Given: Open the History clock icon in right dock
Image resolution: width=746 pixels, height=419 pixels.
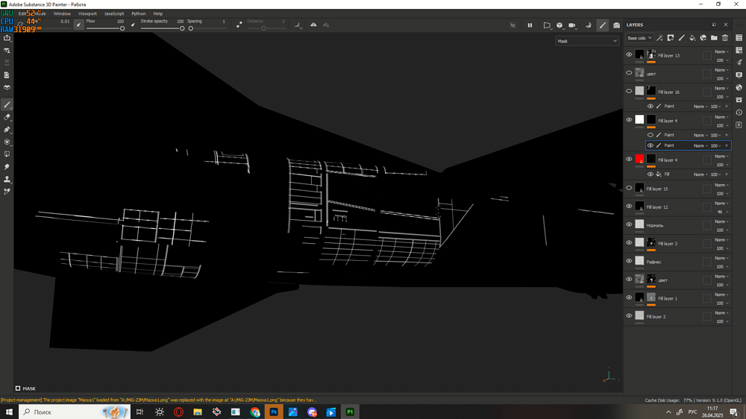Looking at the screenshot, I should point(739,113).
